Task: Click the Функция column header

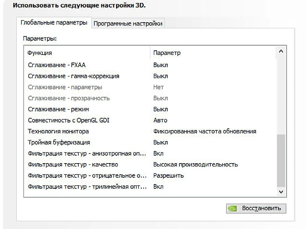Action: pyautogui.click(x=40, y=53)
